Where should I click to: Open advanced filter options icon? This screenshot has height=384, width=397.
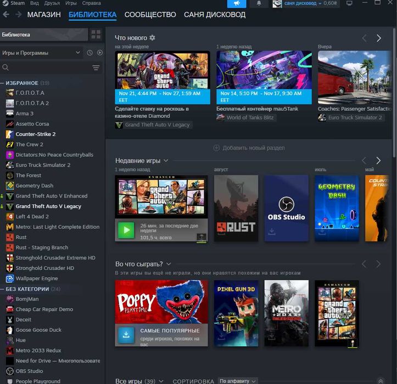[96, 67]
